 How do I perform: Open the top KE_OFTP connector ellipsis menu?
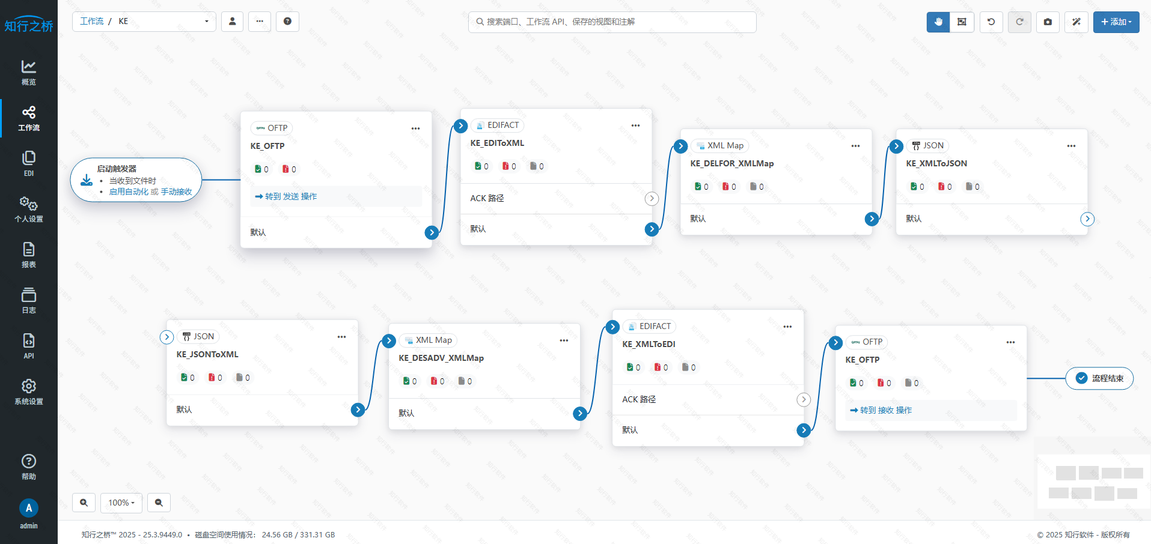[x=415, y=128]
